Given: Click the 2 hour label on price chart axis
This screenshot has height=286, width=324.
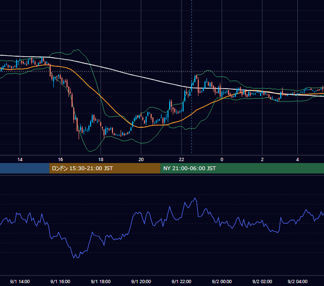Looking at the screenshot, I should [262, 160].
